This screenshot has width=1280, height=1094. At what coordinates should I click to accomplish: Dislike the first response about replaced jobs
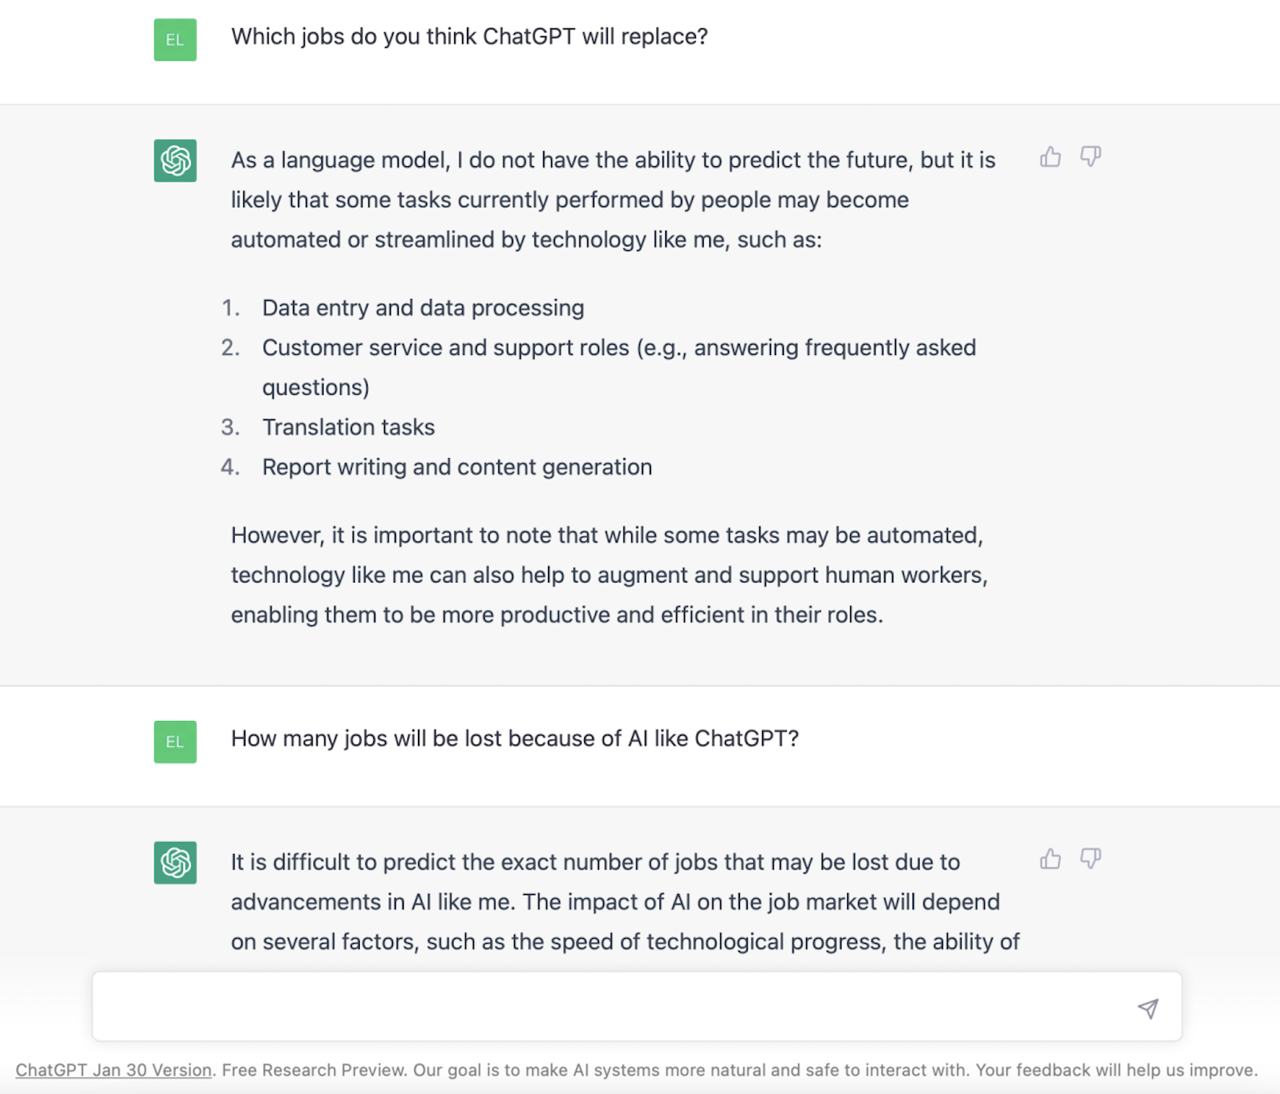coord(1090,157)
